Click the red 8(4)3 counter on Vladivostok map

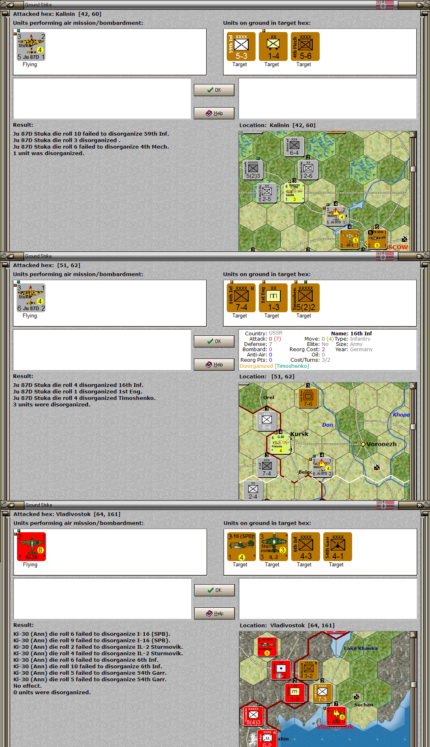[254, 717]
